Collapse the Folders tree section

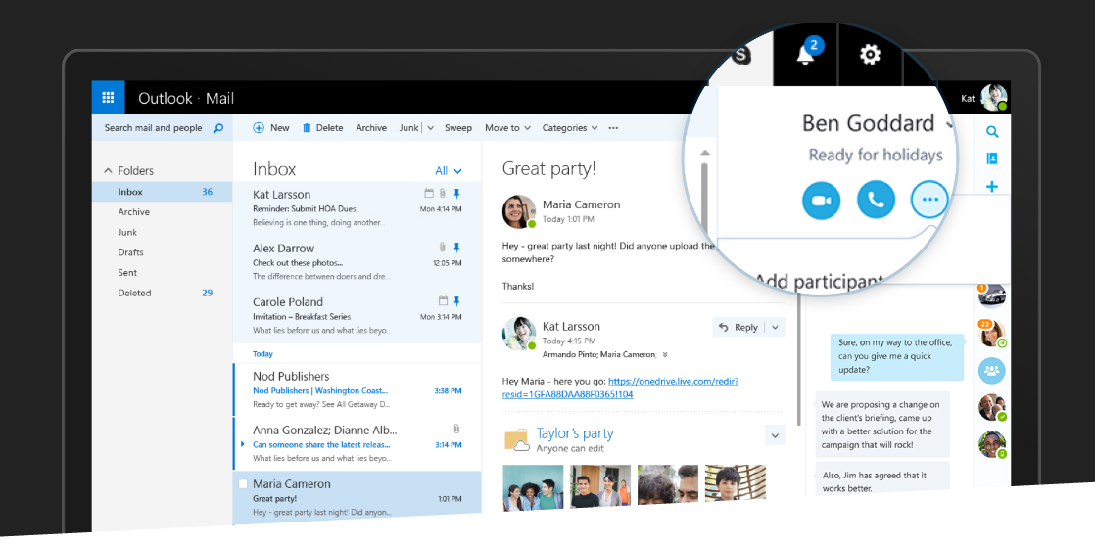tap(108, 171)
